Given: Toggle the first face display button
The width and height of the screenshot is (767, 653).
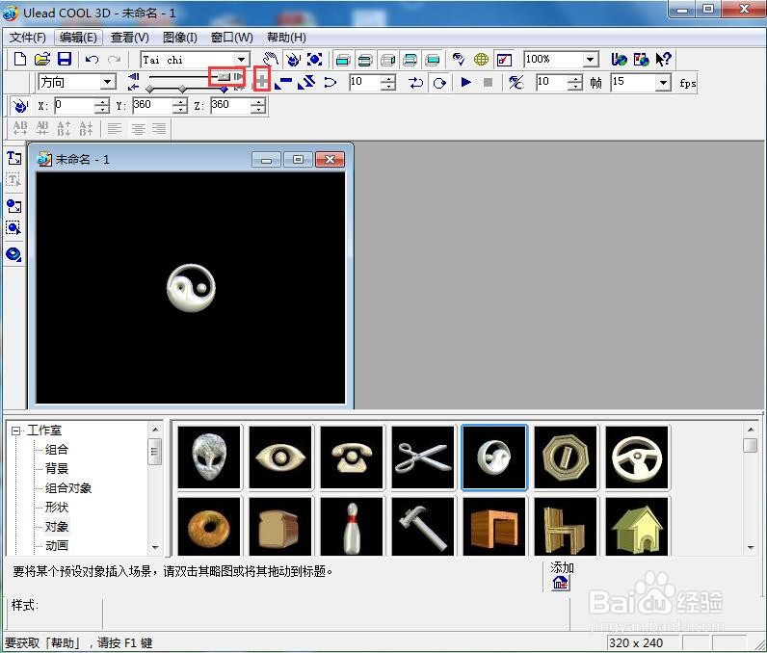Looking at the screenshot, I should point(343,60).
